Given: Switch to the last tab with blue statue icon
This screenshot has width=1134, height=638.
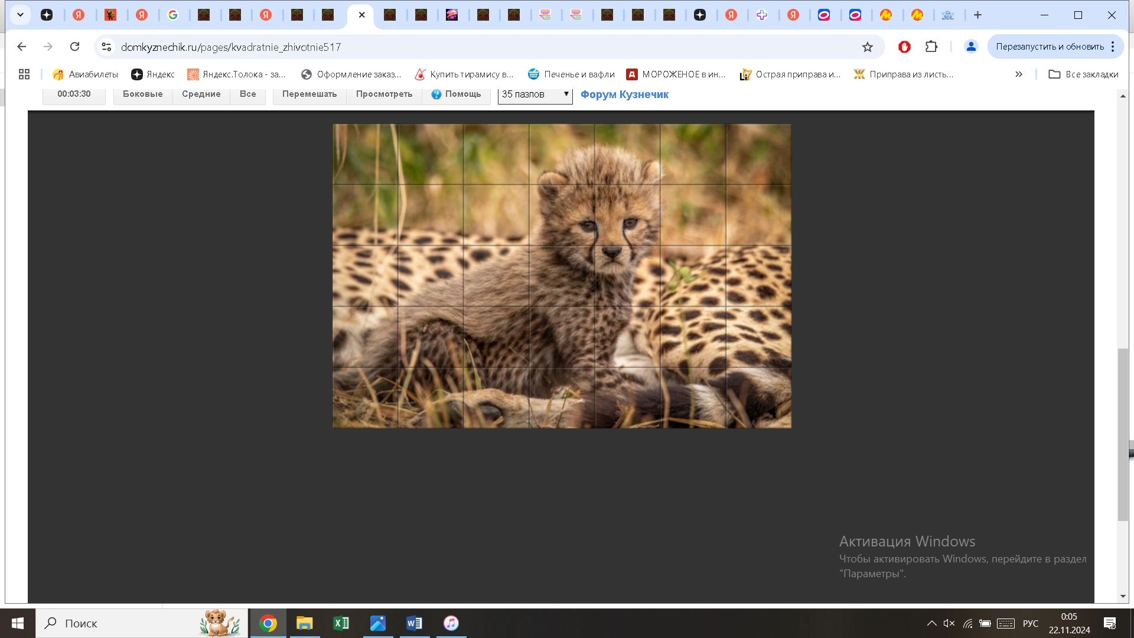Looking at the screenshot, I should [x=948, y=15].
